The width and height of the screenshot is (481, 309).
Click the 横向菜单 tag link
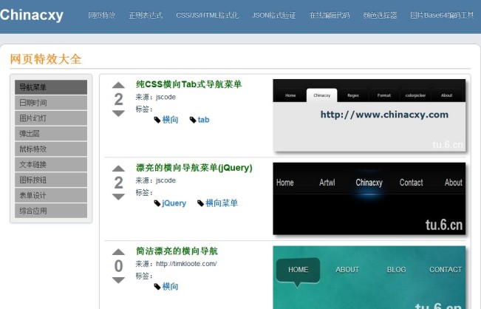(x=222, y=203)
